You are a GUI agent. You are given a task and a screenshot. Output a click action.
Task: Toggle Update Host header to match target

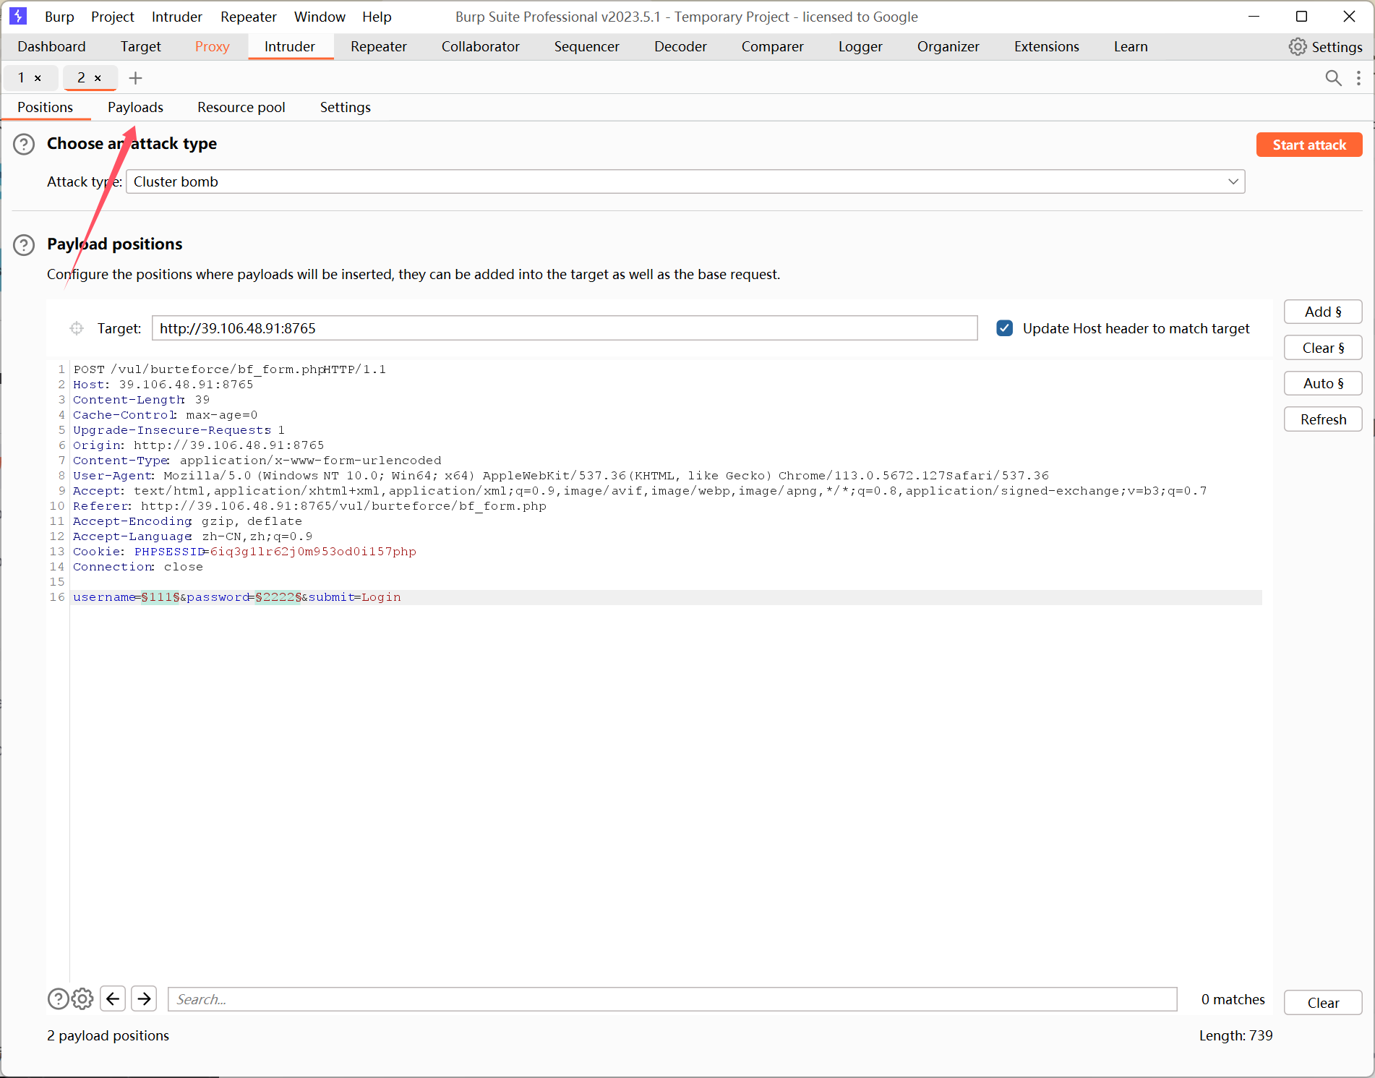1004,328
